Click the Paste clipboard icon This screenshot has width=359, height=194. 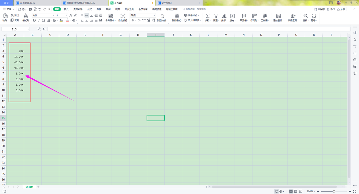[x=5, y=16]
